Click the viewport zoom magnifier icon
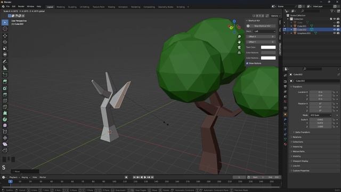 [239, 37]
